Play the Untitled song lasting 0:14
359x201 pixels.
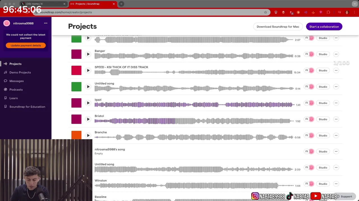(88, 87)
